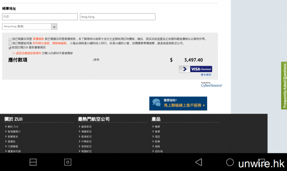Click the CyberSource protection logo
The image size is (287, 171).
[212, 84]
